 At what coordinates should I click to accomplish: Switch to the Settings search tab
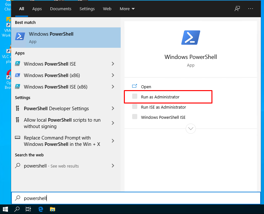[x=87, y=9]
